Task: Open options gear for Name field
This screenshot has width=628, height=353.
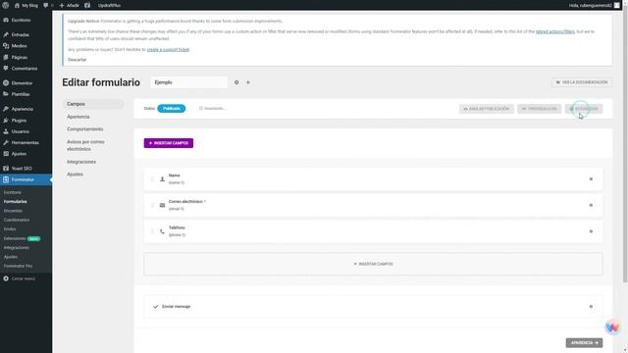Action: click(x=591, y=179)
